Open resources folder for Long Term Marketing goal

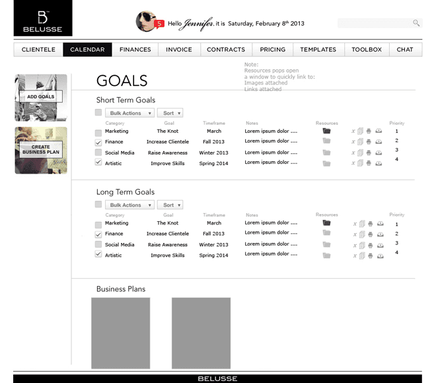(326, 223)
